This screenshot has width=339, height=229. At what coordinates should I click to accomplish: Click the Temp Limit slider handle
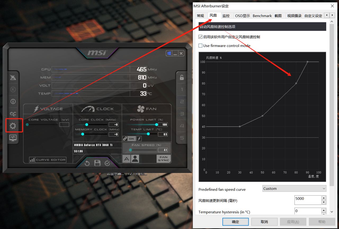pos(148,134)
